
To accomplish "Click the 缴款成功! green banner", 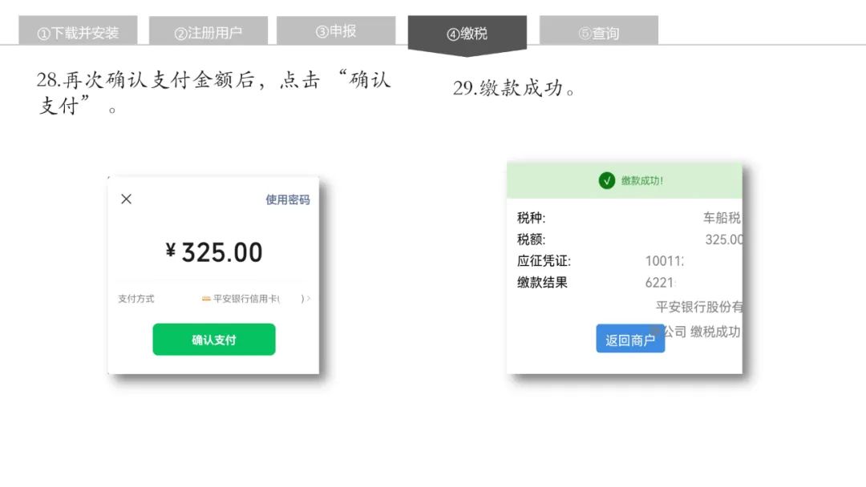I will point(625,180).
